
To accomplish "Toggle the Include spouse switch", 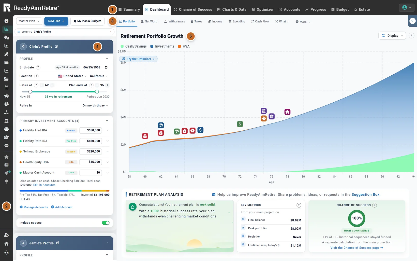I will [106, 223].
